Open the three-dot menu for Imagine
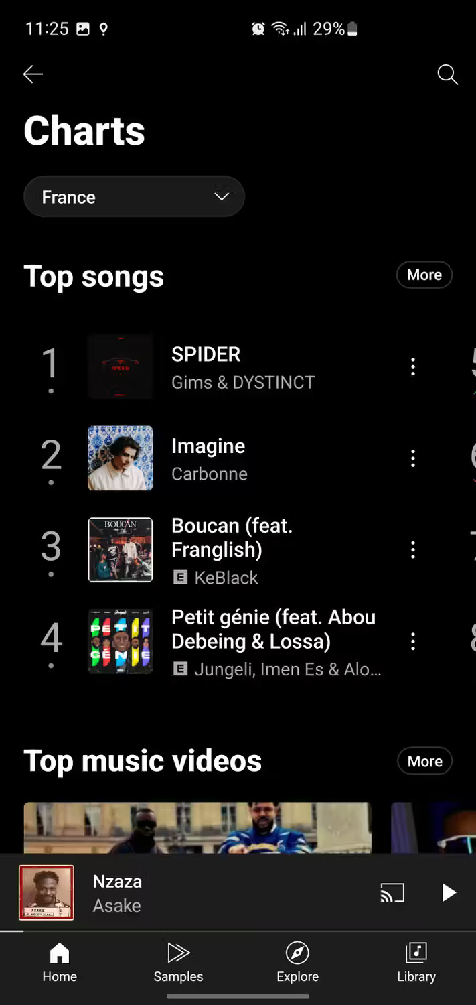The image size is (476, 1005). (413, 458)
